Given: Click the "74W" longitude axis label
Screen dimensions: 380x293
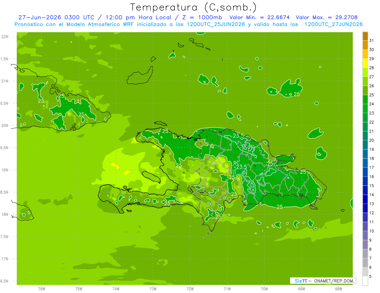Looking at the screenshot, I should (x=116, y=289).
